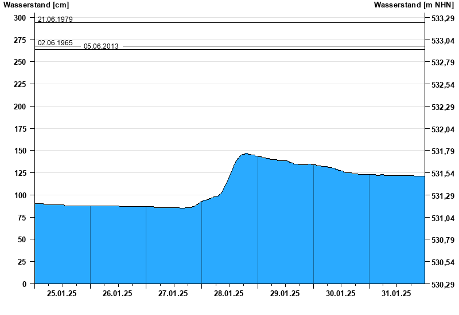Select the 29.01.25 date on the x-axis
459x315 pixels.
click(x=285, y=294)
